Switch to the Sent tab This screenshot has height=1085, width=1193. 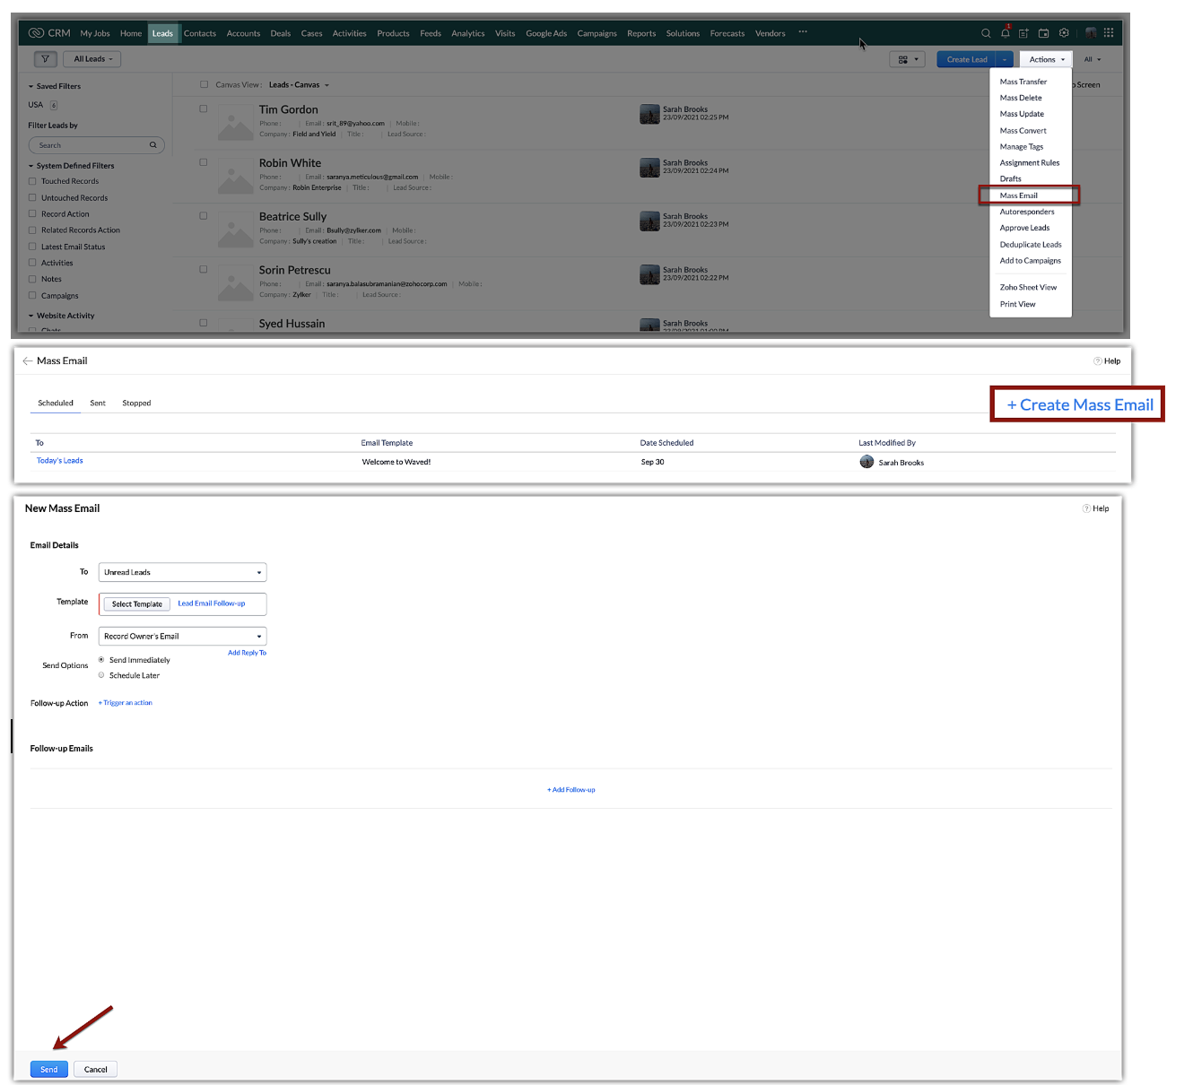[98, 404]
